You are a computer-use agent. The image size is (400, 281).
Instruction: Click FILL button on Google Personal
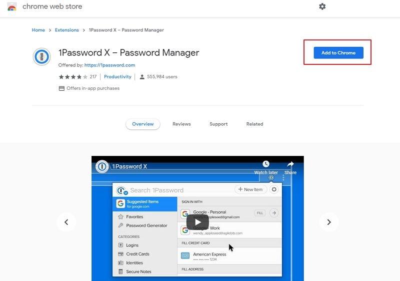tap(259, 213)
